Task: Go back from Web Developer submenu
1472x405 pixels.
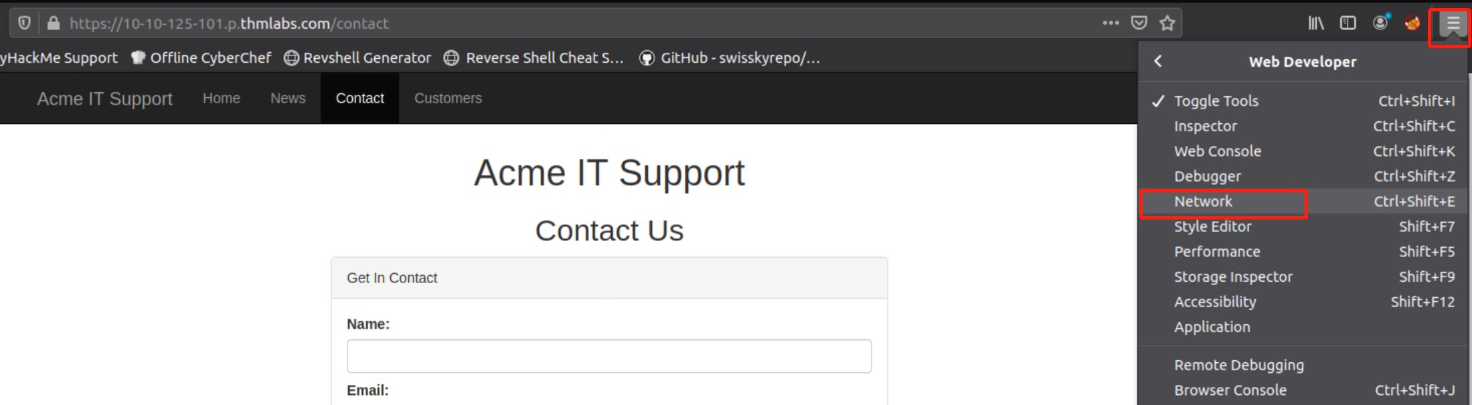Action: [1158, 62]
